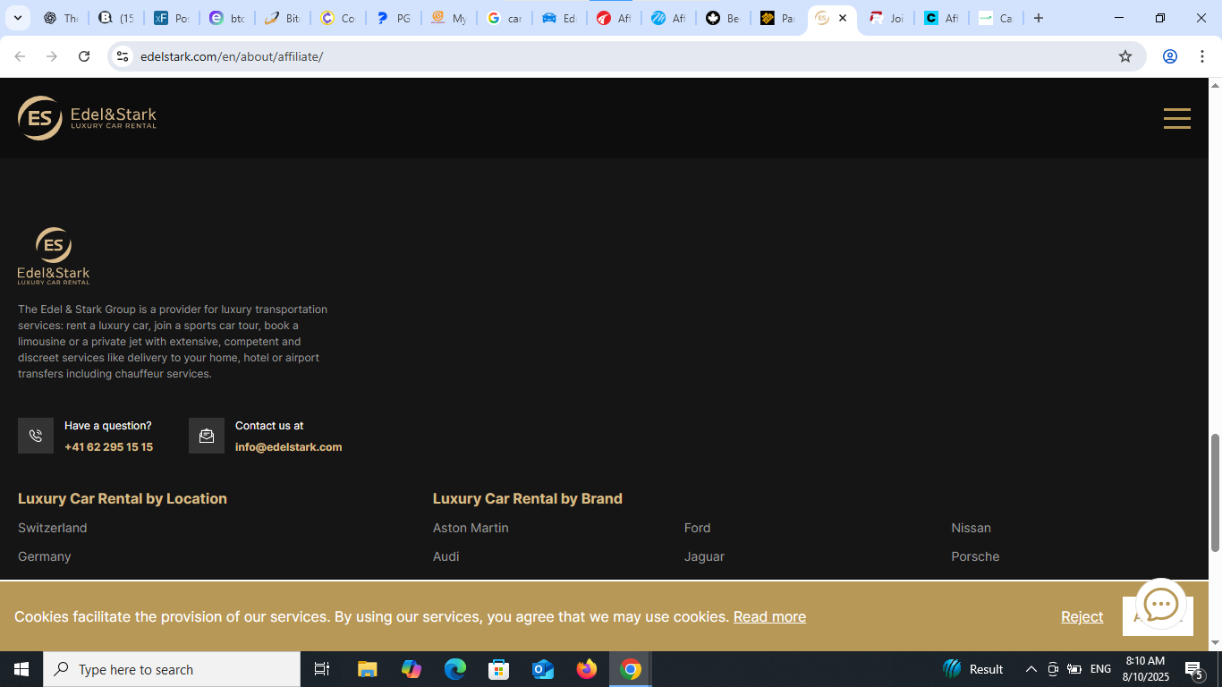Click the page vertical scrollbar thumb
Screen dimensions: 1222x687
click(1215, 492)
